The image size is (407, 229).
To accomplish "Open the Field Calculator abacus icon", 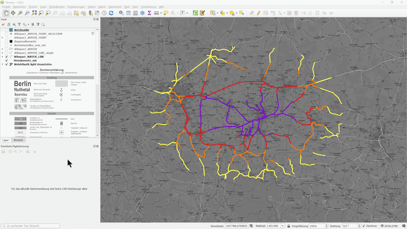I will (x=135, y=13).
